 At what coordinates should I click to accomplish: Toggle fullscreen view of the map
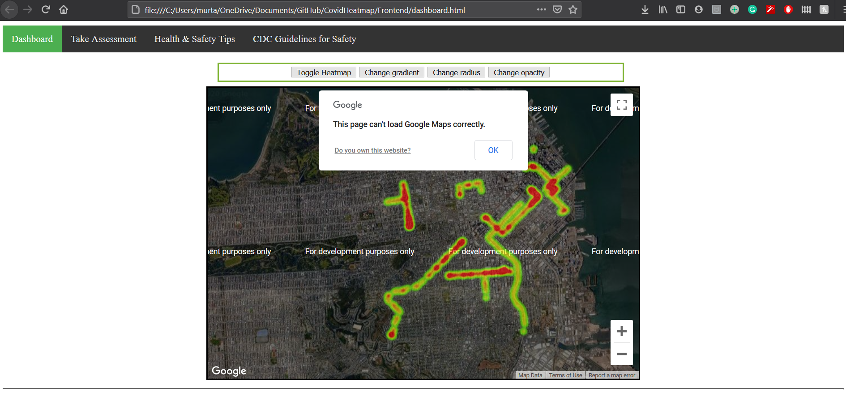(622, 105)
